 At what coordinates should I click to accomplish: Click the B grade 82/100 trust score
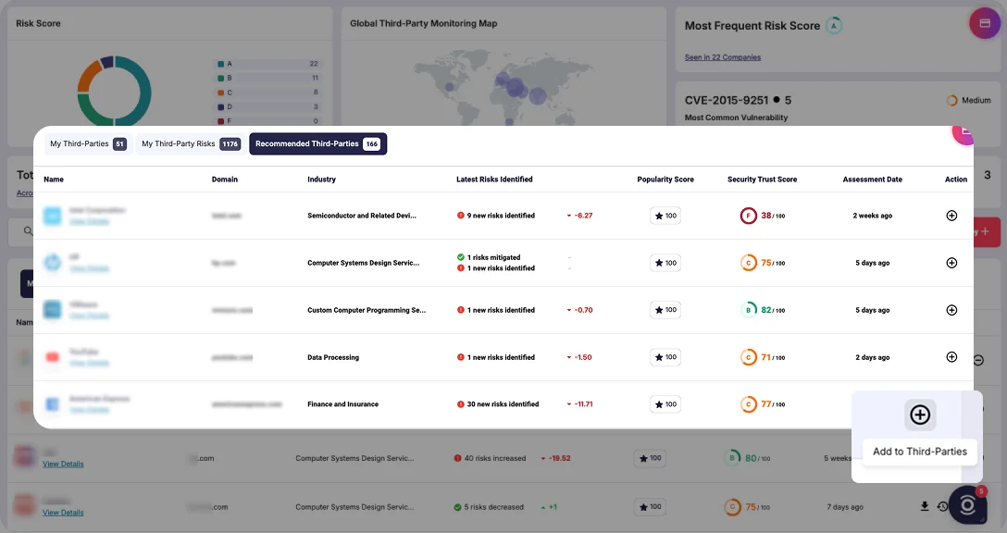coord(763,310)
